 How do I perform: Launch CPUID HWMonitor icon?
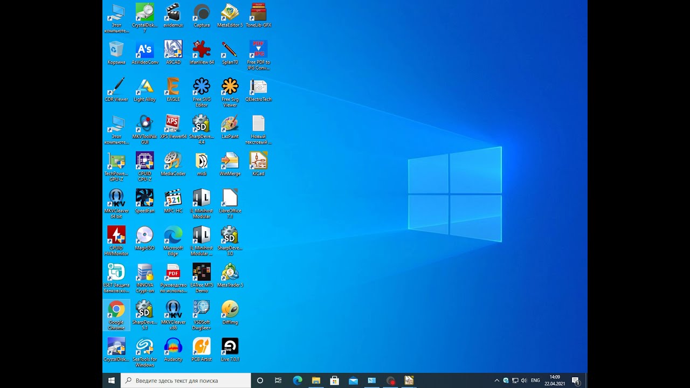[116, 241]
